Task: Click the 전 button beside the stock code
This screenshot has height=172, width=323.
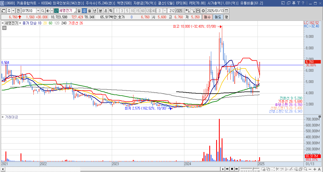Action: pos(18,11)
